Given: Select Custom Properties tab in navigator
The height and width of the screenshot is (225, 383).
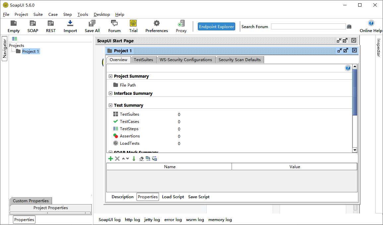Looking at the screenshot, I should (31, 201).
